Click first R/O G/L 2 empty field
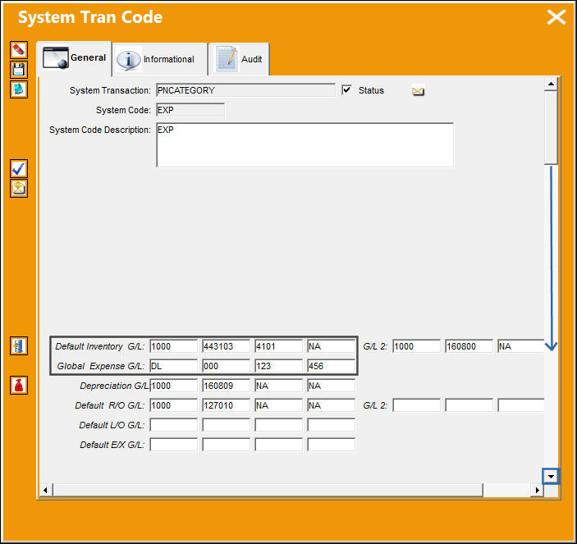This screenshot has width=577, height=544. [x=417, y=405]
